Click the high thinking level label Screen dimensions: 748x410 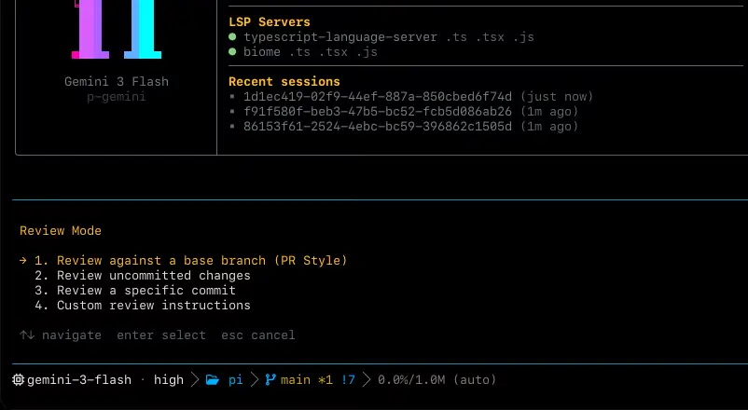point(169,380)
